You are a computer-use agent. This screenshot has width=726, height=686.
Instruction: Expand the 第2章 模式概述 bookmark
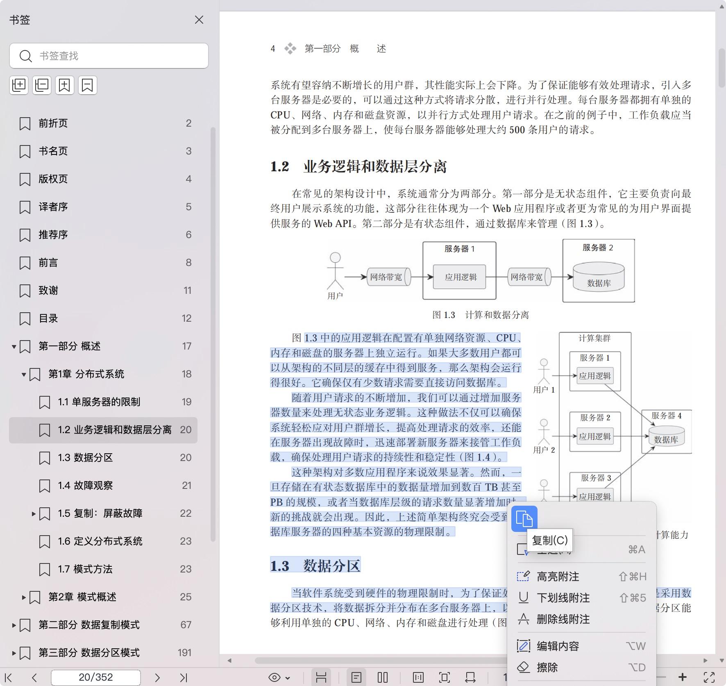pos(23,597)
